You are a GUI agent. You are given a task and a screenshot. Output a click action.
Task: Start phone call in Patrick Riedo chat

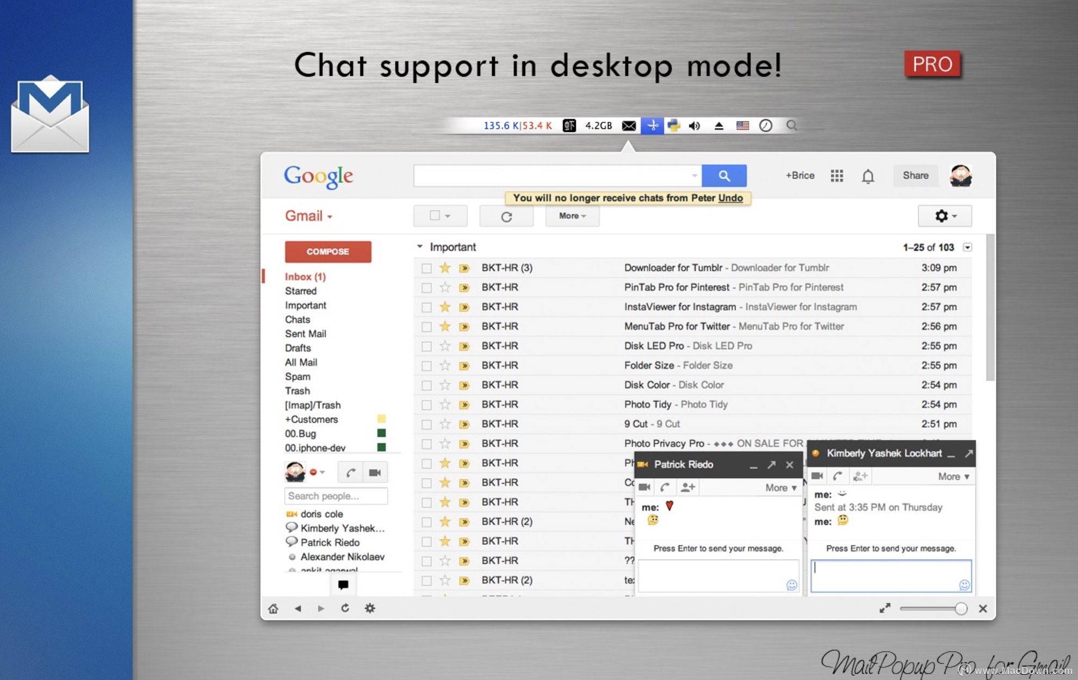(665, 487)
